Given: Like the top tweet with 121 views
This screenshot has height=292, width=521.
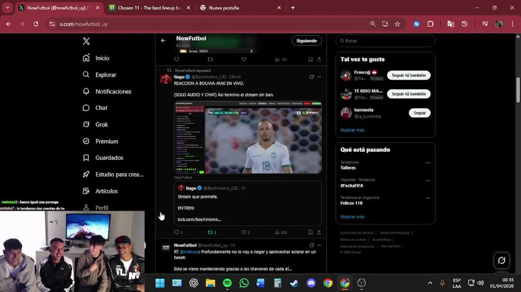Looking at the screenshot, I should click(244, 59).
